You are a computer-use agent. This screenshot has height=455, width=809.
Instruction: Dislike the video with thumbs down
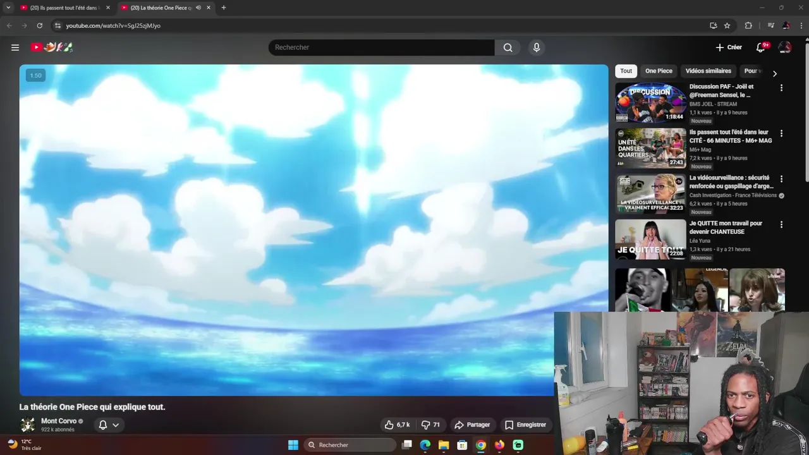coord(430,425)
